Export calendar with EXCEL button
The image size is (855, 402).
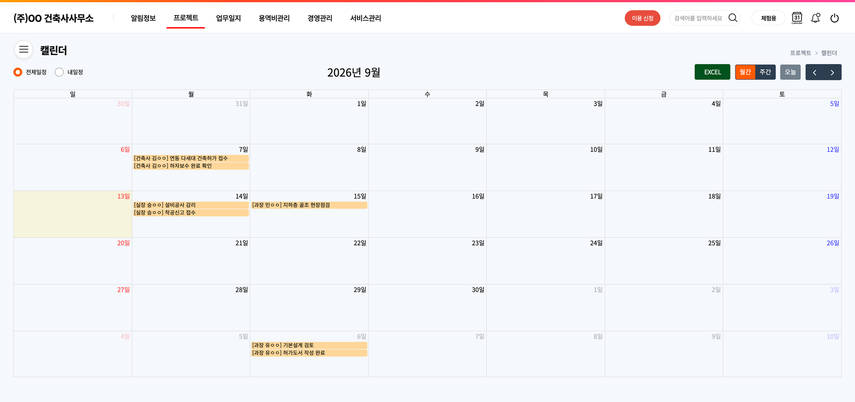point(712,72)
